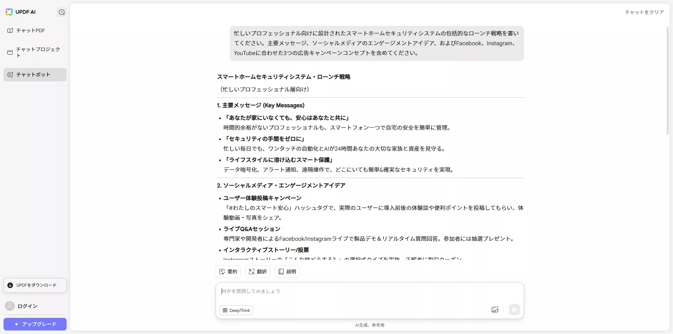Open チャットプロジェクト in sidebar
Image resolution: width=673 pixels, height=334 pixels.
tap(35, 52)
